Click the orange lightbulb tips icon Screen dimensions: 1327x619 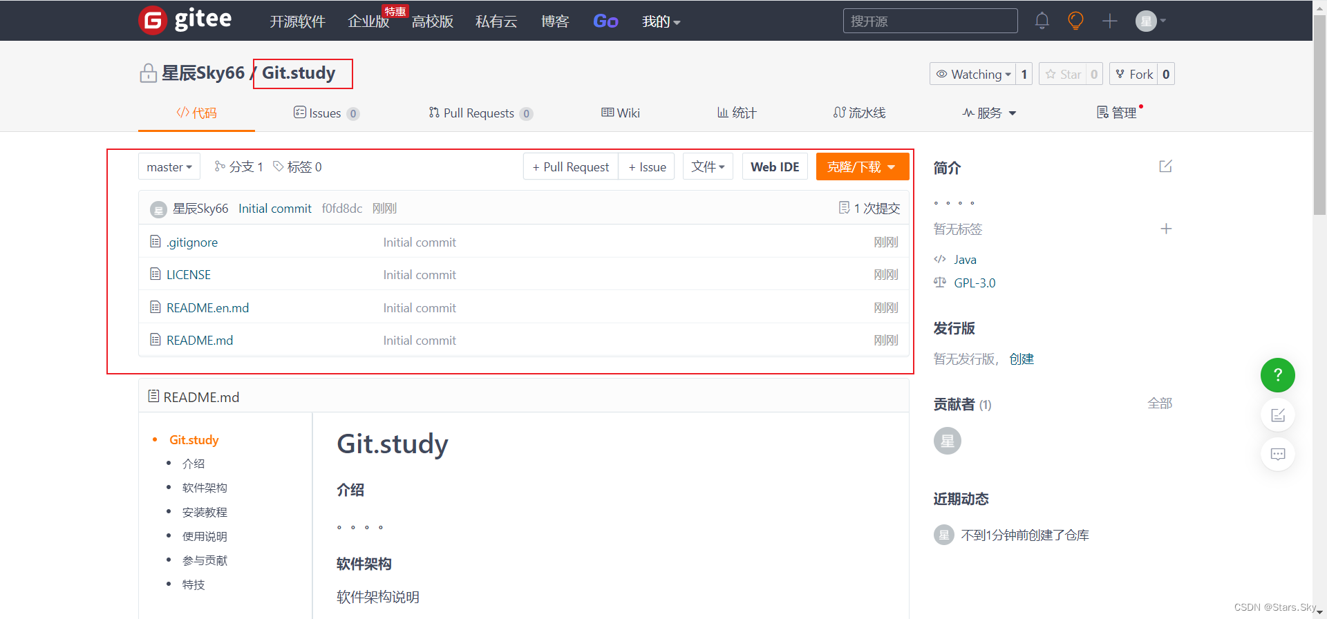tap(1075, 21)
